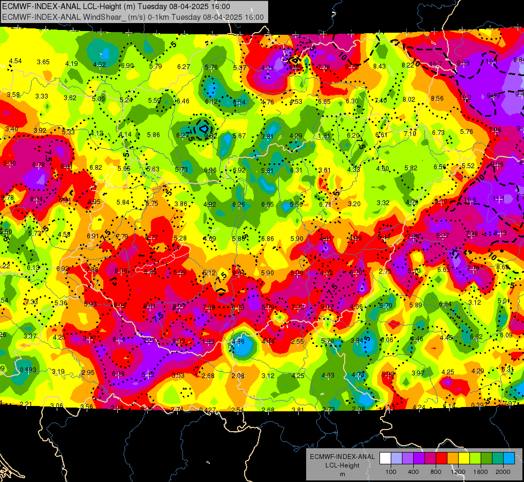Click the bright blue legend swatch
This screenshot has height=482, width=524.
point(509,458)
